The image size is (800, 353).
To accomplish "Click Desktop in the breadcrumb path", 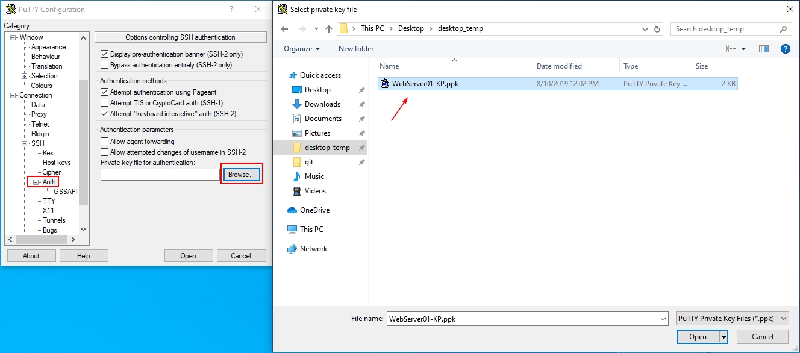I will pyautogui.click(x=411, y=28).
